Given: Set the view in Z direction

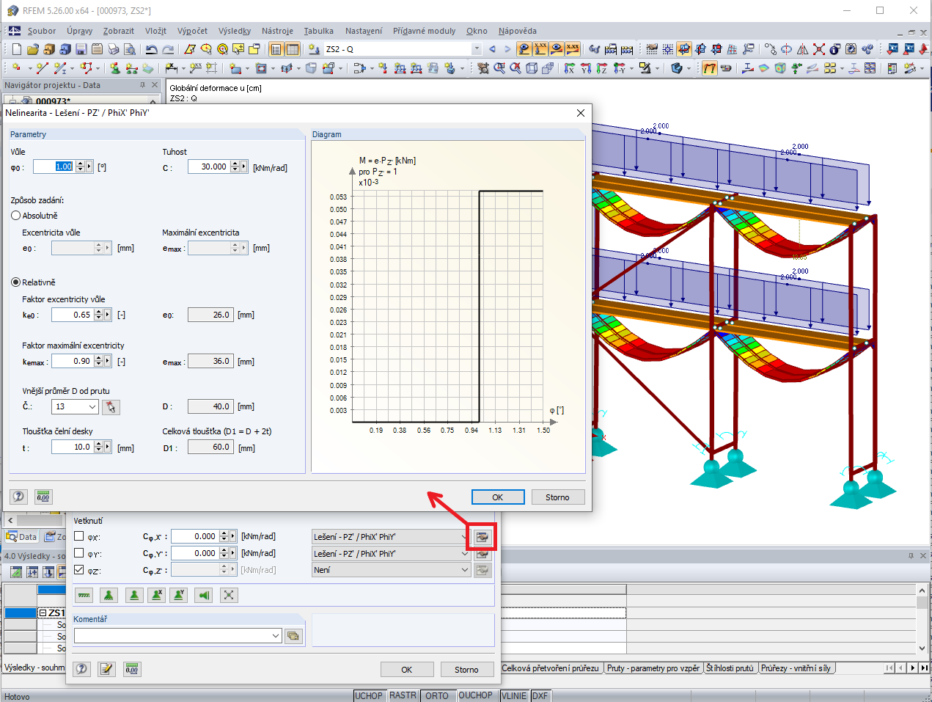Looking at the screenshot, I should (602, 68).
